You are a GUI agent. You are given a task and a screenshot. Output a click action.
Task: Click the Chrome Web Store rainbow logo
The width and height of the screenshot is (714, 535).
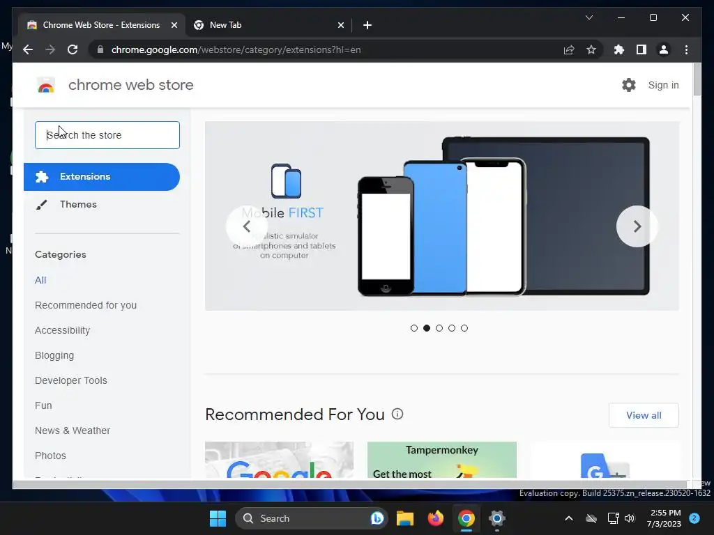coord(46,85)
